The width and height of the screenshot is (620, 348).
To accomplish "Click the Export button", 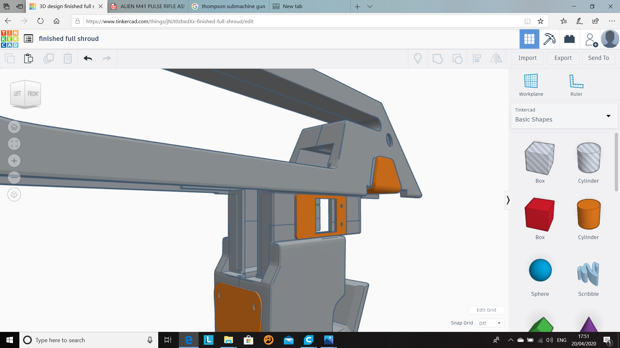I will [x=563, y=58].
